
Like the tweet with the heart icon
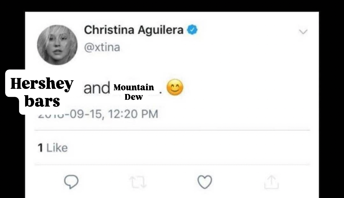pos(205,182)
